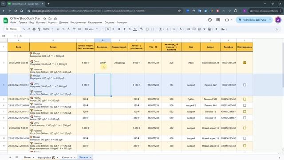Open the Расширения menu
Viewport: 284px width, 160px height.
pos(95,23)
